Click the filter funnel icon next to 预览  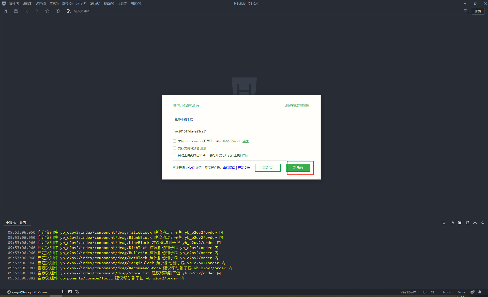pyautogui.click(x=465, y=11)
